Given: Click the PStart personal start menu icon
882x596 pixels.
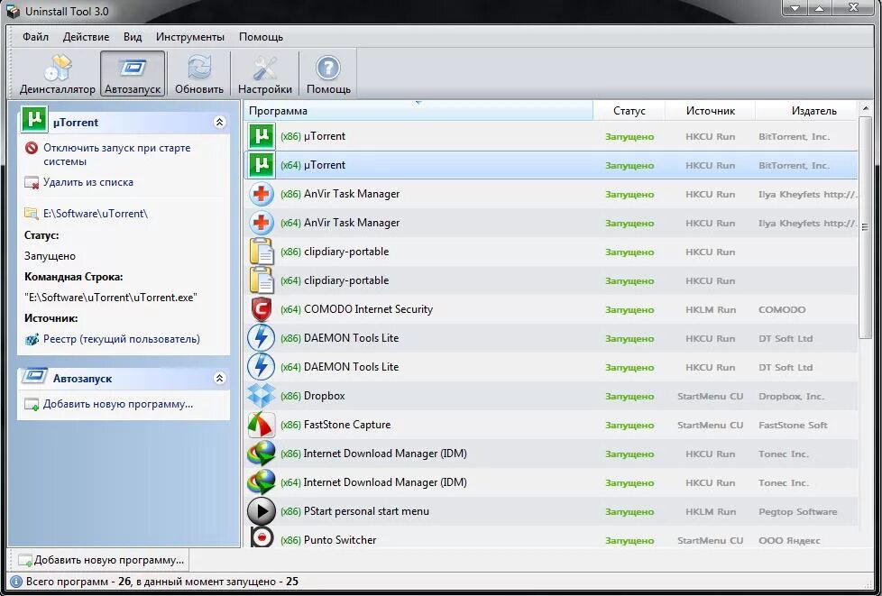Looking at the screenshot, I should click(x=262, y=511).
